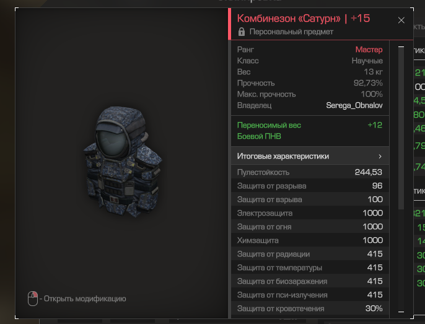Click the Открыть модификацию hint text
This screenshot has width=425, height=324.
[x=85, y=299]
